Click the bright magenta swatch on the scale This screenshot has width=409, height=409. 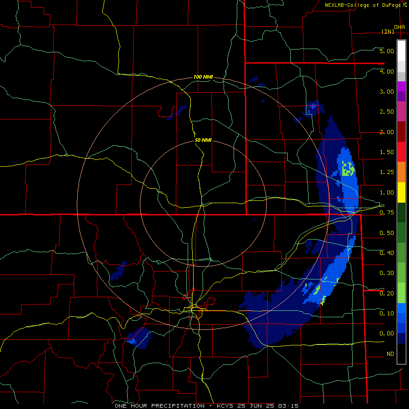pyautogui.click(x=401, y=86)
